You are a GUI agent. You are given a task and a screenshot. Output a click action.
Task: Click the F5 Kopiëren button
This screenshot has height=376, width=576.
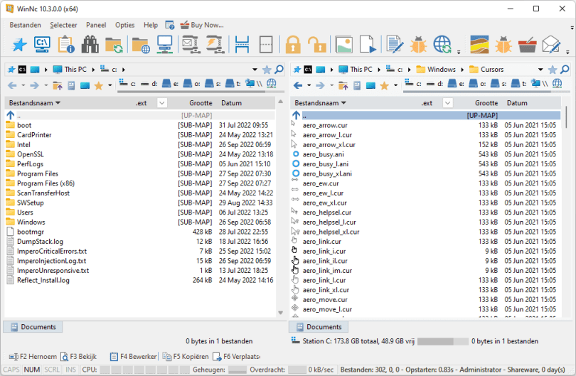click(x=186, y=357)
